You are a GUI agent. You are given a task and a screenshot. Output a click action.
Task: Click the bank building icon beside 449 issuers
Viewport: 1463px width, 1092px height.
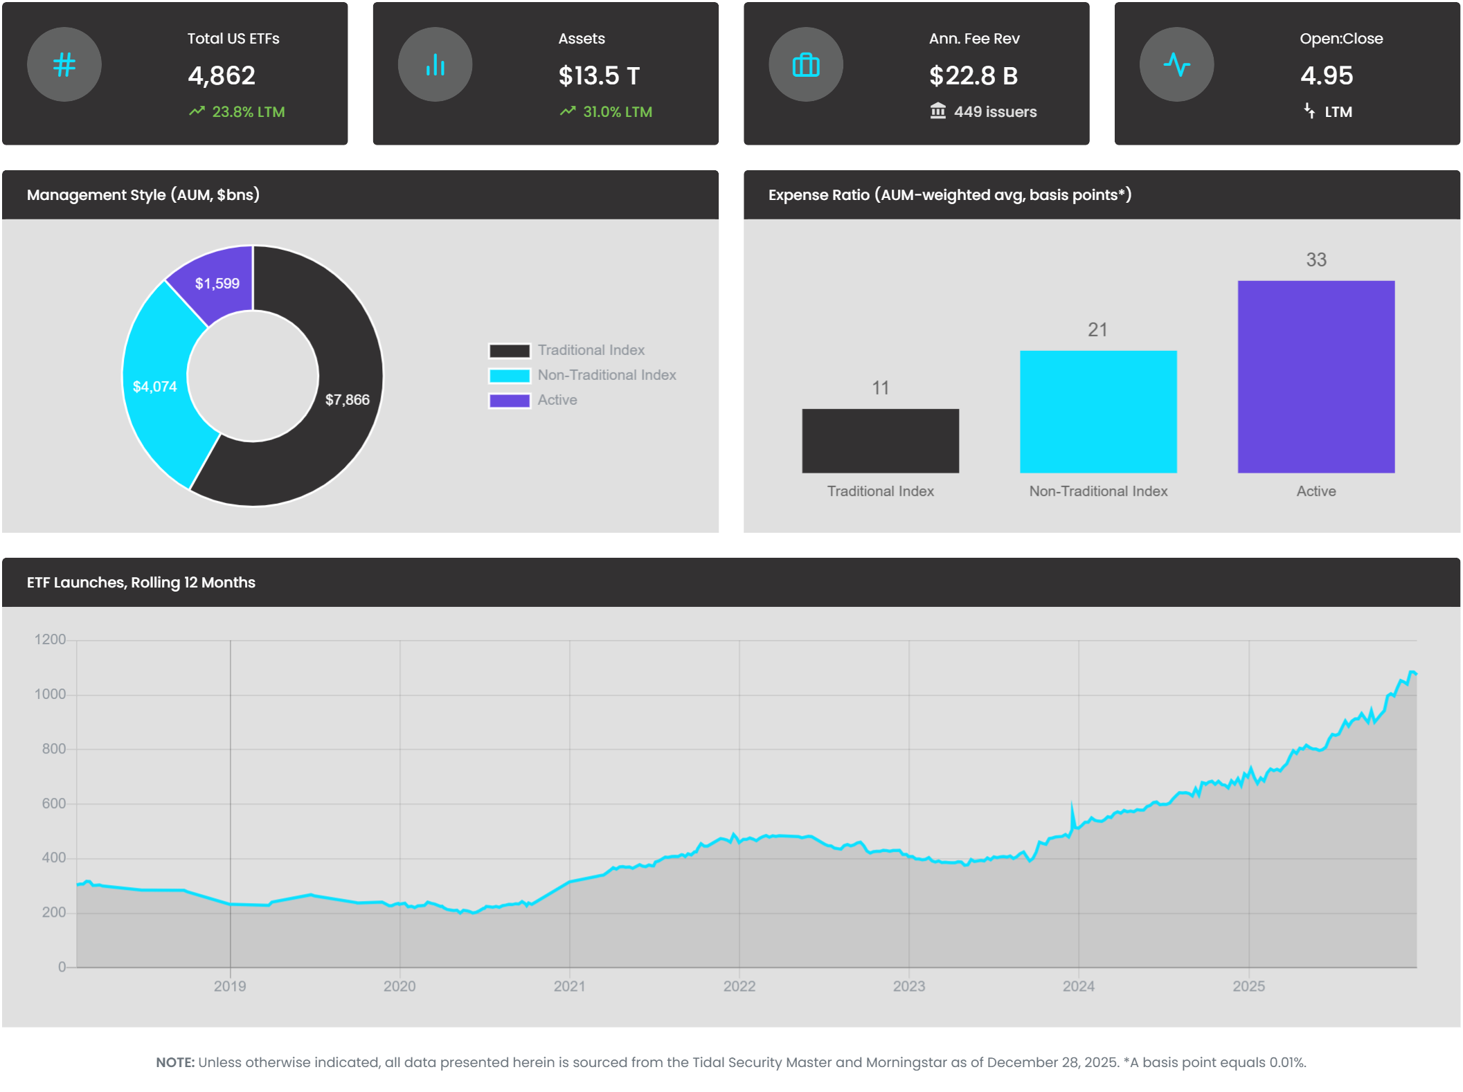[937, 111]
